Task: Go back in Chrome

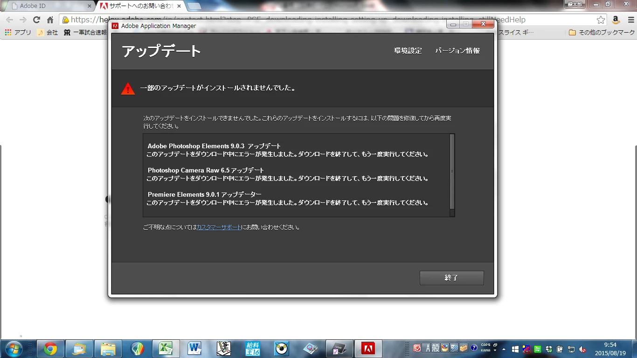Action: tap(9, 20)
